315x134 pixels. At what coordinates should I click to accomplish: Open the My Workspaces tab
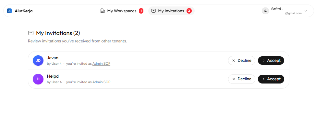(122, 11)
